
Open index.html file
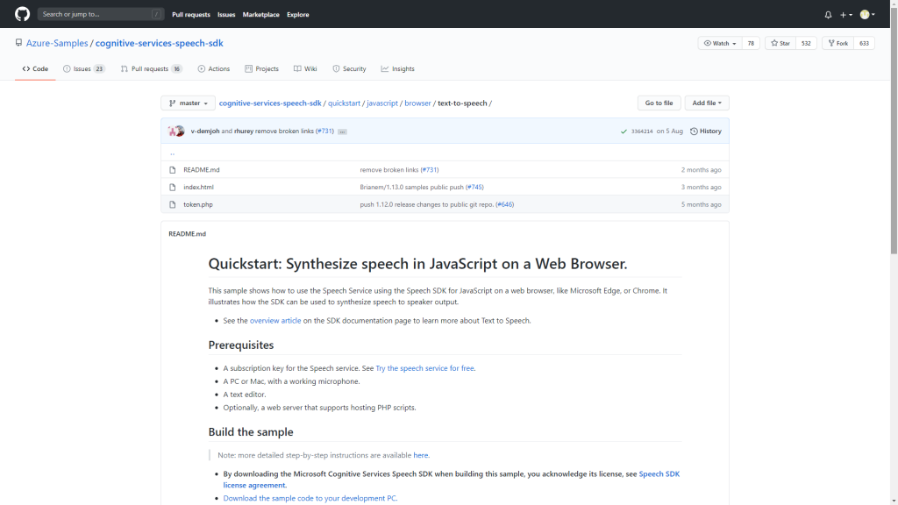click(x=198, y=188)
